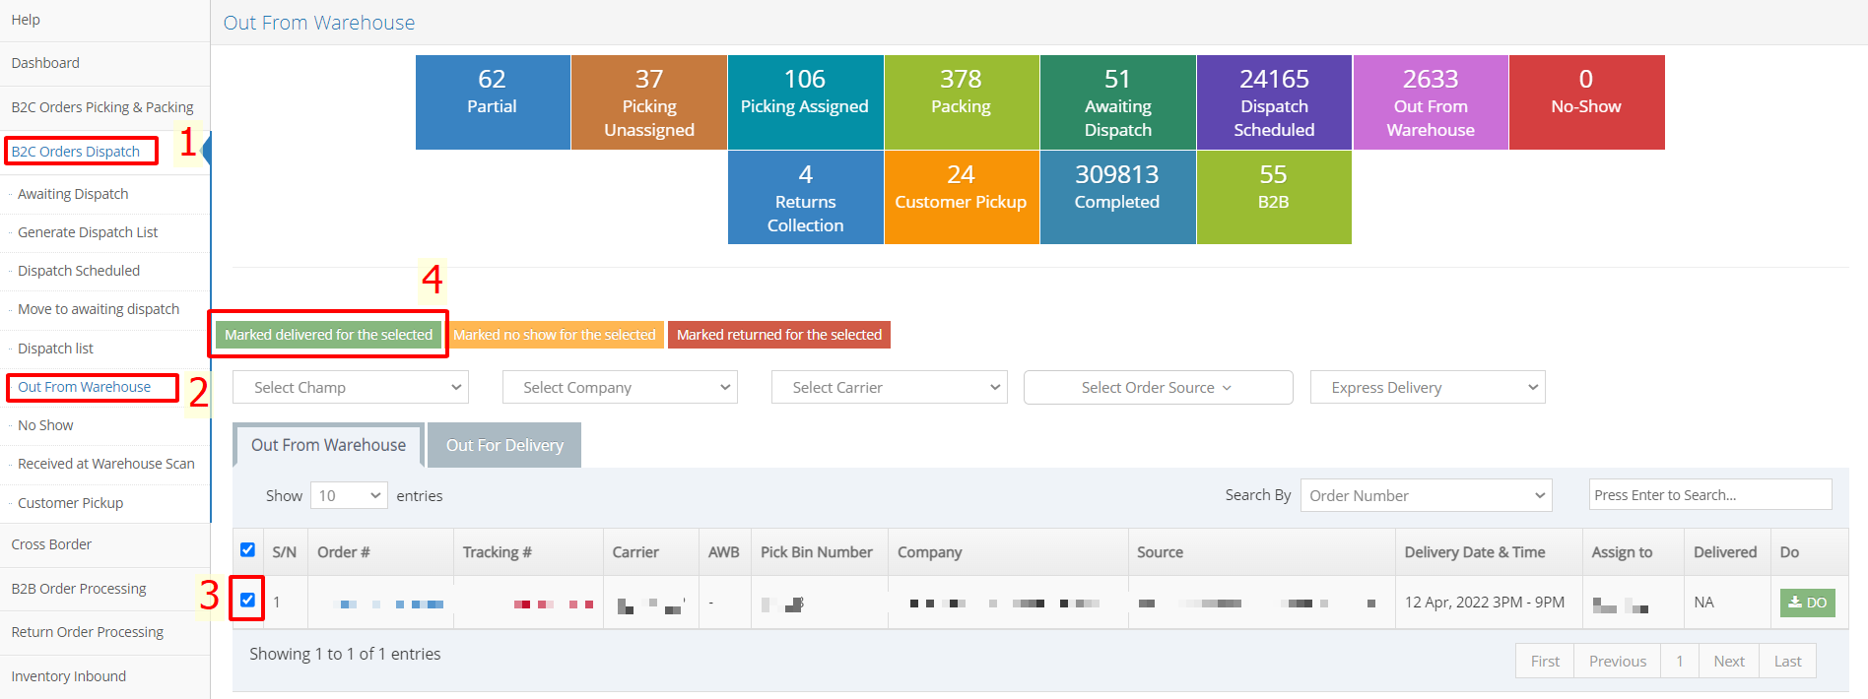The width and height of the screenshot is (1868, 699).
Task: Expand the Select Champ dropdown
Action: (x=350, y=388)
